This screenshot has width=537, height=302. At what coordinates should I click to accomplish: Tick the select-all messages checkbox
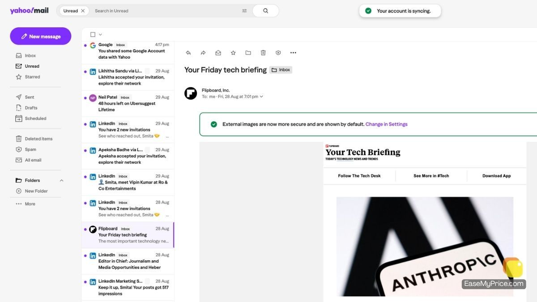click(93, 34)
